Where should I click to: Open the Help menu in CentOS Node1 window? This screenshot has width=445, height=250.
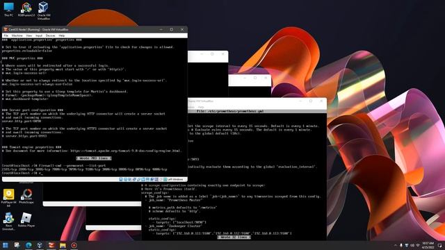click(62, 35)
